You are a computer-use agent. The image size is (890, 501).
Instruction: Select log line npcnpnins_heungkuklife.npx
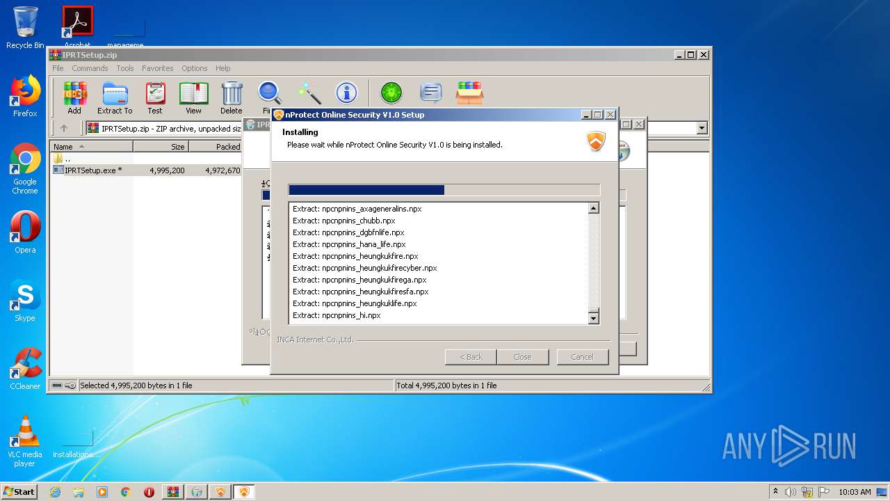click(x=355, y=303)
